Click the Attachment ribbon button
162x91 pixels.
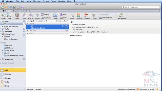46,18
